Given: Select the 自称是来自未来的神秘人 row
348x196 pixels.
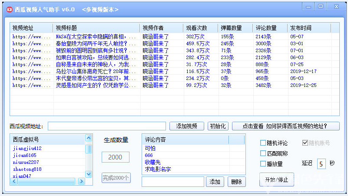Looking at the screenshot, I should [175, 64].
